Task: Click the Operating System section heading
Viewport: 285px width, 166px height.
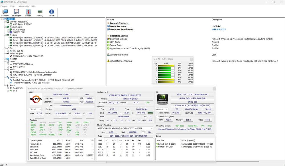Action: point(119,36)
